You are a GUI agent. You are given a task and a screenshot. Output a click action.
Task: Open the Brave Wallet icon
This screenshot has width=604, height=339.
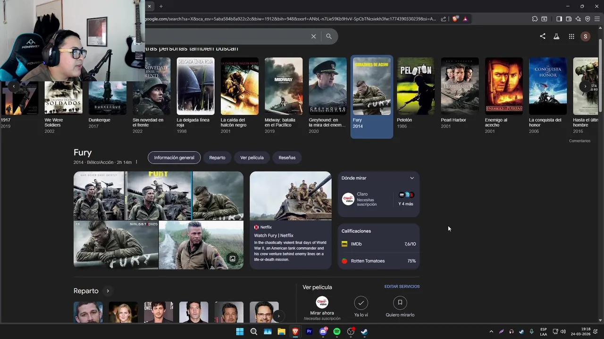click(569, 19)
